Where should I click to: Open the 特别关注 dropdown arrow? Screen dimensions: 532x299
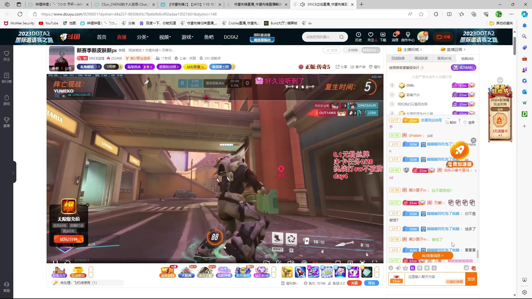pyautogui.click(x=378, y=50)
